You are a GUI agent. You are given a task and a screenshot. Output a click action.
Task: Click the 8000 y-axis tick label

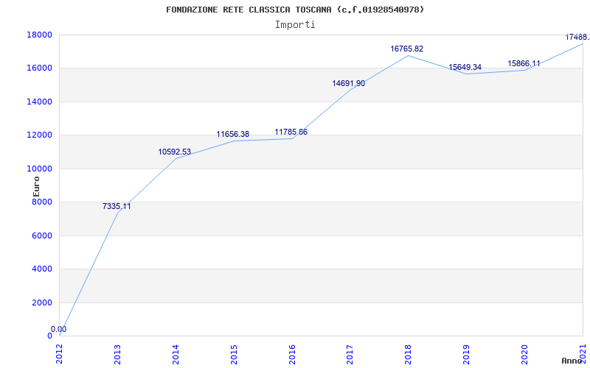[42, 202]
